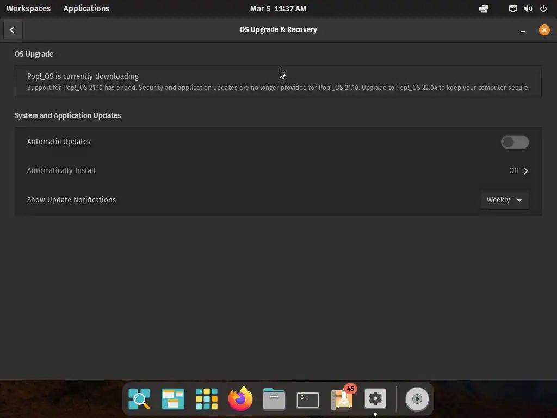Open the Files manager from the dock

(274, 399)
